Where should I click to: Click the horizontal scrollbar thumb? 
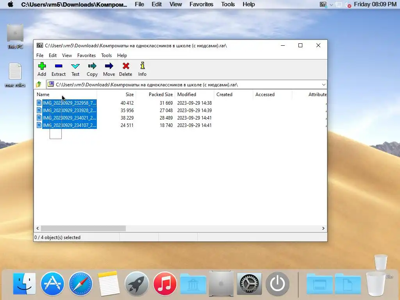click(x=84, y=228)
